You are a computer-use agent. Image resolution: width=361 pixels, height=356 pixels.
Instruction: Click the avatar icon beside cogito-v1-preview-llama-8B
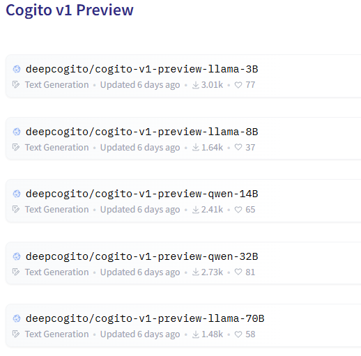click(17, 132)
